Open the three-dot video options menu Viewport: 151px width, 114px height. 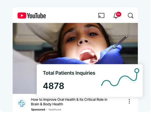tap(129, 101)
